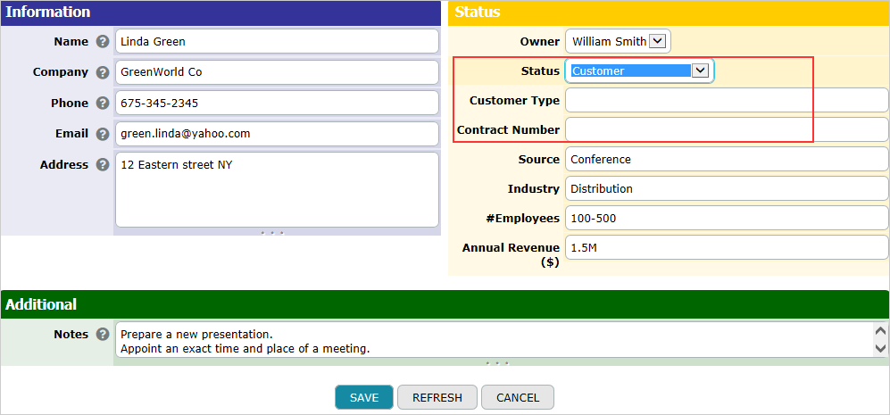Click the SAVE button
Screen dimensions: 890x415
tap(364, 397)
